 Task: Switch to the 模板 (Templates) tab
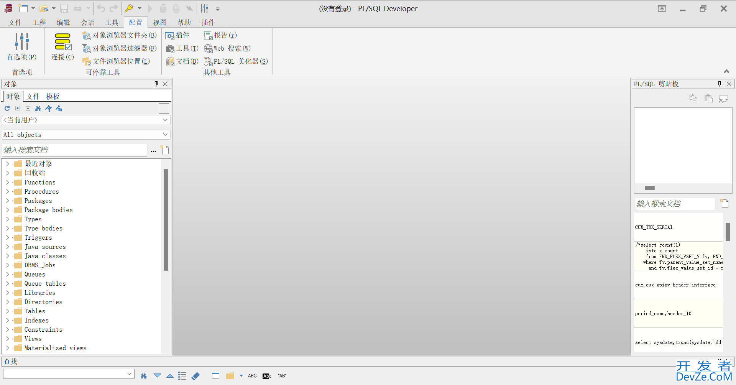point(53,96)
